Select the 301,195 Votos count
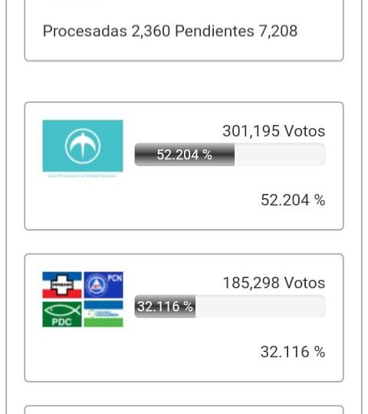Screen dimensions: 368x414 (x=274, y=131)
